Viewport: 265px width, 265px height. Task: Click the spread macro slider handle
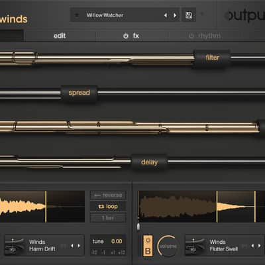[79, 93]
